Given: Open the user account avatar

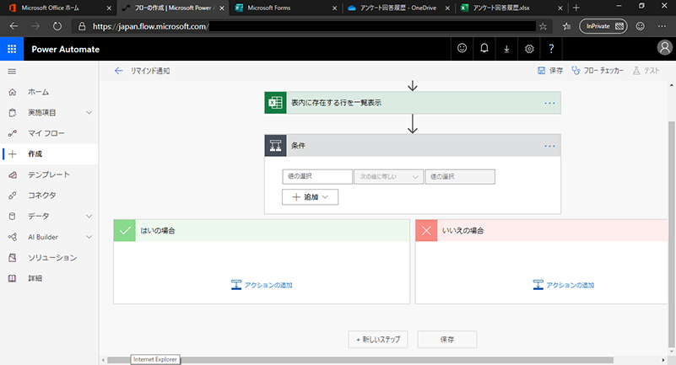Looking at the screenshot, I should click(x=664, y=48).
